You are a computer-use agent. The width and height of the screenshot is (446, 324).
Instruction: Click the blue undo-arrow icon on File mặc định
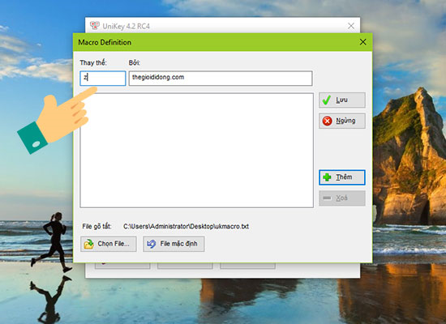(x=152, y=244)
